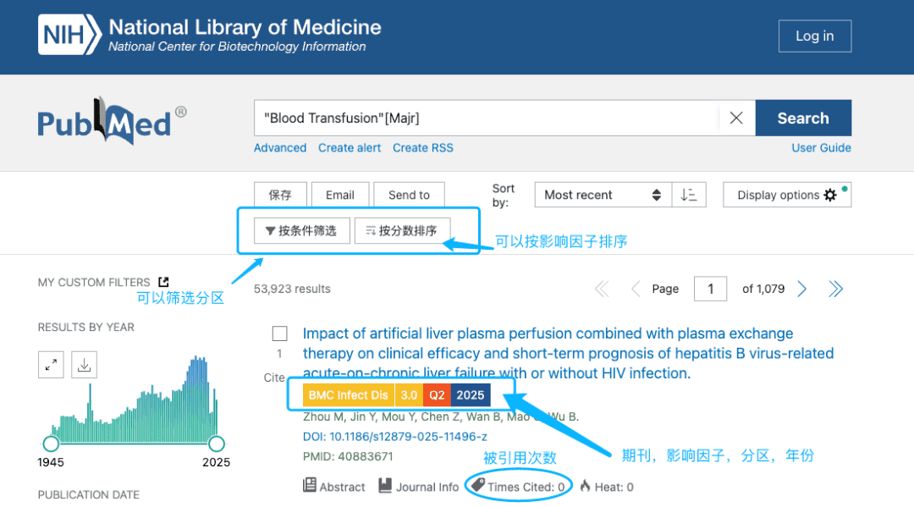Clear the search query with the X icon
The height and width of the screenshot is (507, 914).
coord(735,118)
